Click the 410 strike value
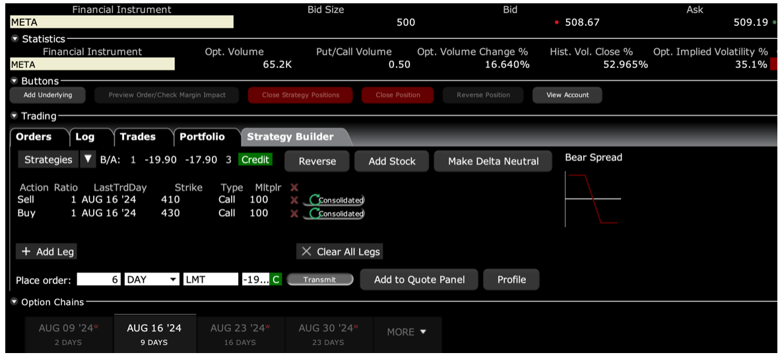The width and height of the screenshot is (780, 359). tap(170, 200)
